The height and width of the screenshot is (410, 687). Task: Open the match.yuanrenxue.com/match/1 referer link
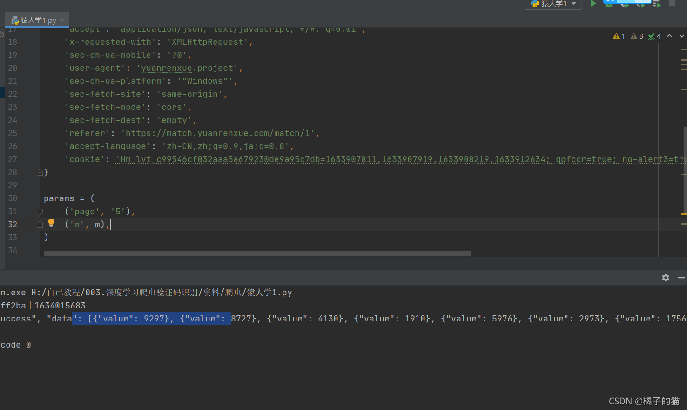click(x=218, y=133)
